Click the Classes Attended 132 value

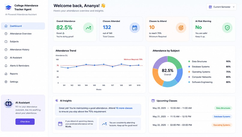click(x=107, y=27)
